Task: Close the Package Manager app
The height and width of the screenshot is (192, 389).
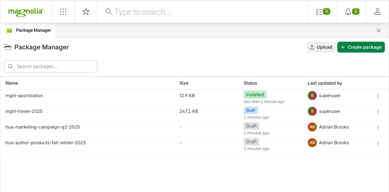Action: pos(379,30)
